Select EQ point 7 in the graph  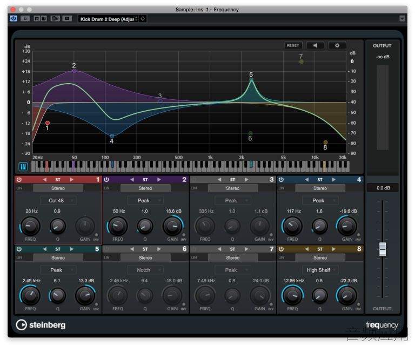(301, 62)
